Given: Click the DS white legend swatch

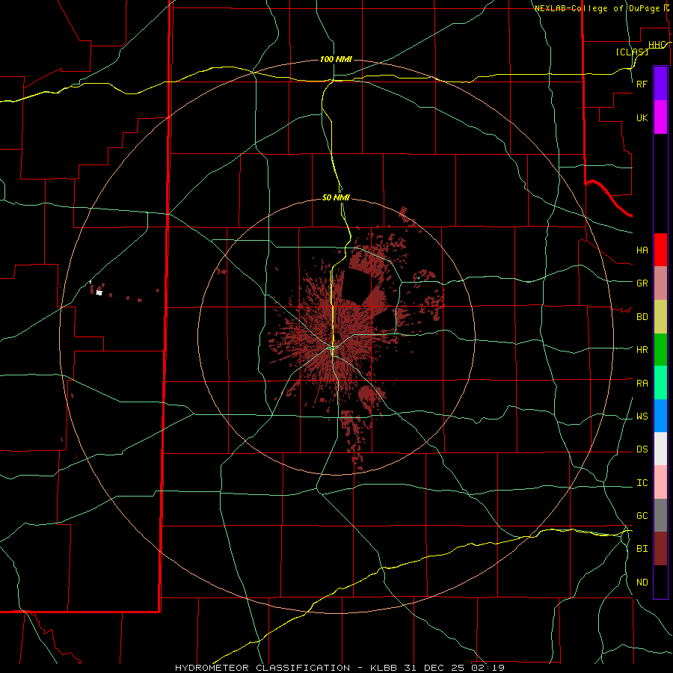Looking at the screenshot, I should tap(660, 449).
